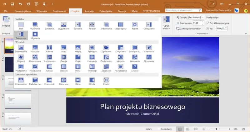Switch to Pokaz slajdów tab
The width and height of the screenshot is (250, 132).
[x=106, y=11]
